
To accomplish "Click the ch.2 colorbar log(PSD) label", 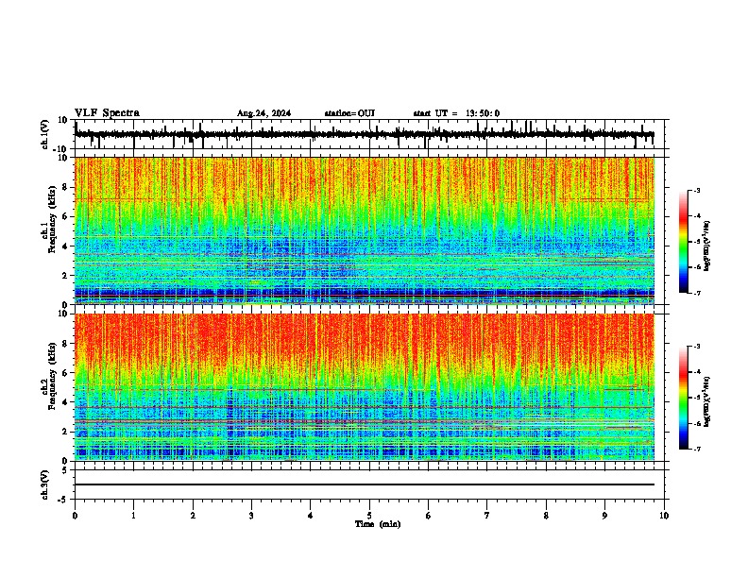I will coord(706,401).
